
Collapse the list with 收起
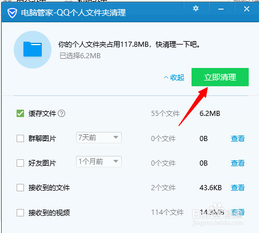pyautogui.click(x=174, y=77)
